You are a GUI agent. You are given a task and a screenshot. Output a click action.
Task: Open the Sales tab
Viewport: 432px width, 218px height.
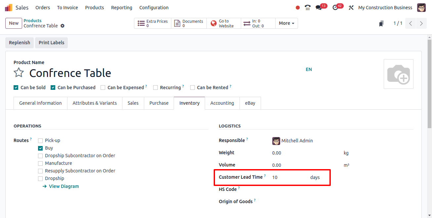[133, 103]
